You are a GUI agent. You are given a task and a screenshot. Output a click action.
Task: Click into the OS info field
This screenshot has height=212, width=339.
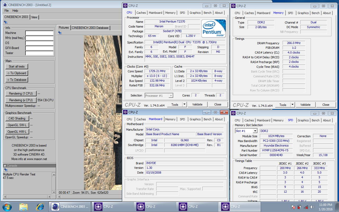(39, 43)
